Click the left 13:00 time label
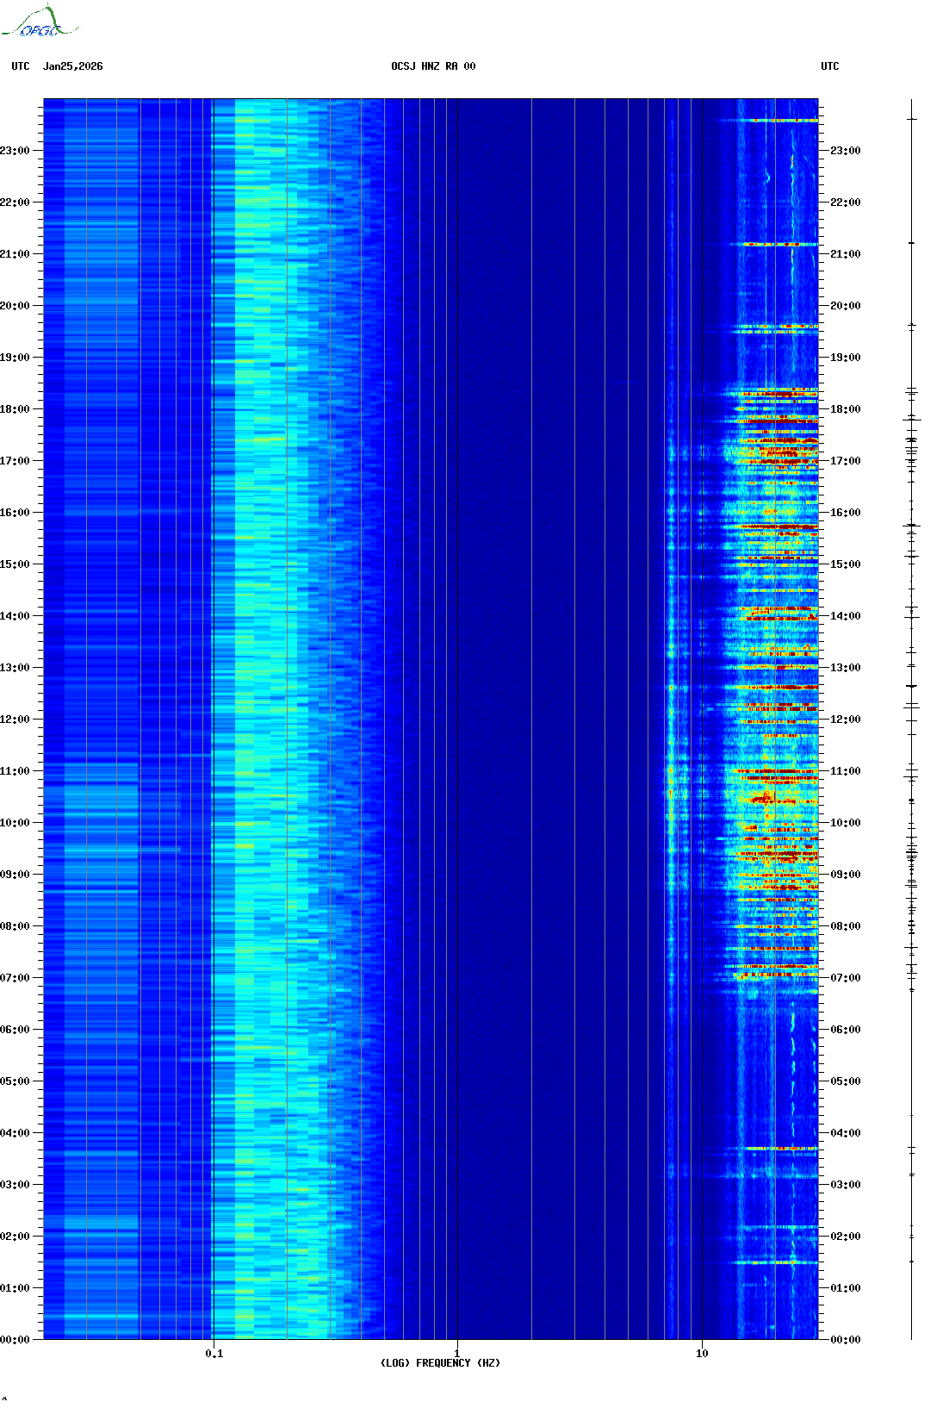The width and height of the screenshot is (949, 1408). click(x=15, y=668)
